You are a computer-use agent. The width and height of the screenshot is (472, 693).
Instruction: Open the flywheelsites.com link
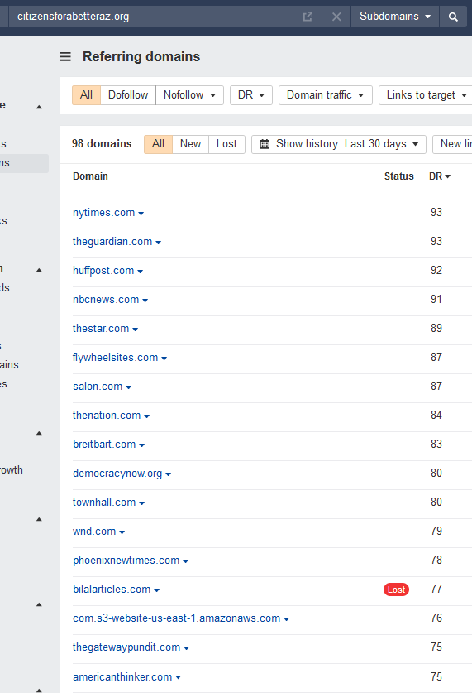point(115,358)
